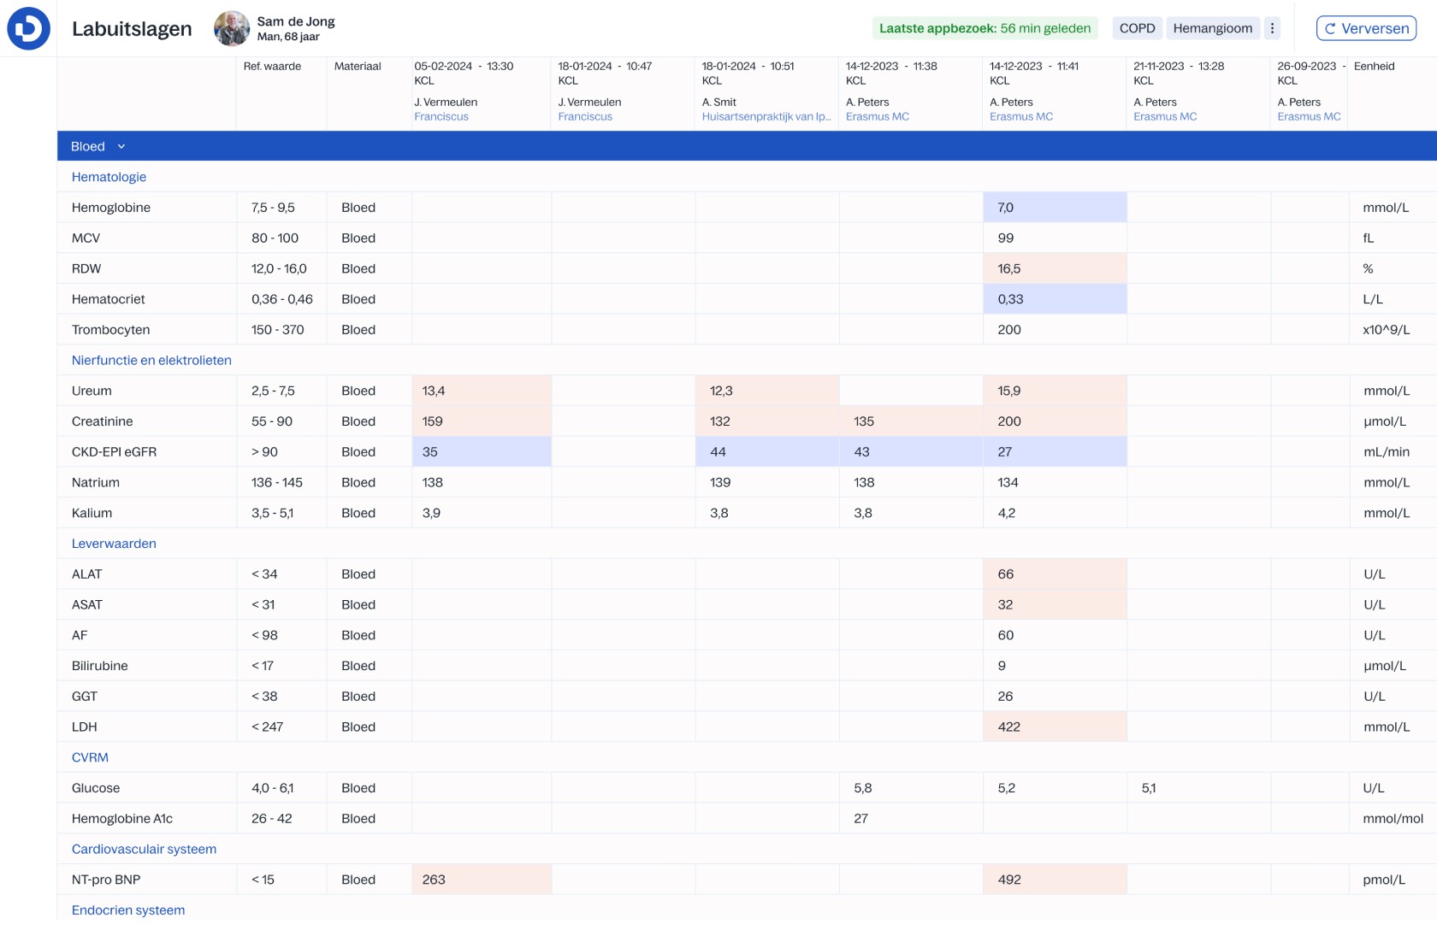The width and height of the screenshot is (1437, 930).
Task: Click the Hemoglobine A1c row label
Action: pyautogui.click(x=122, y=818)
